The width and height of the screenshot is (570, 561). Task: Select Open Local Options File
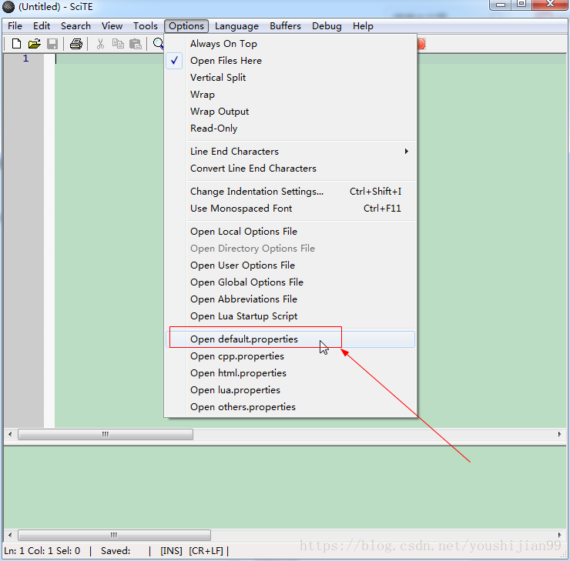pyautogui.click(x=291, y=232)
